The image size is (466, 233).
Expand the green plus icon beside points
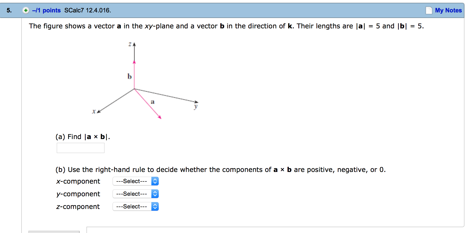pos(26,10)
